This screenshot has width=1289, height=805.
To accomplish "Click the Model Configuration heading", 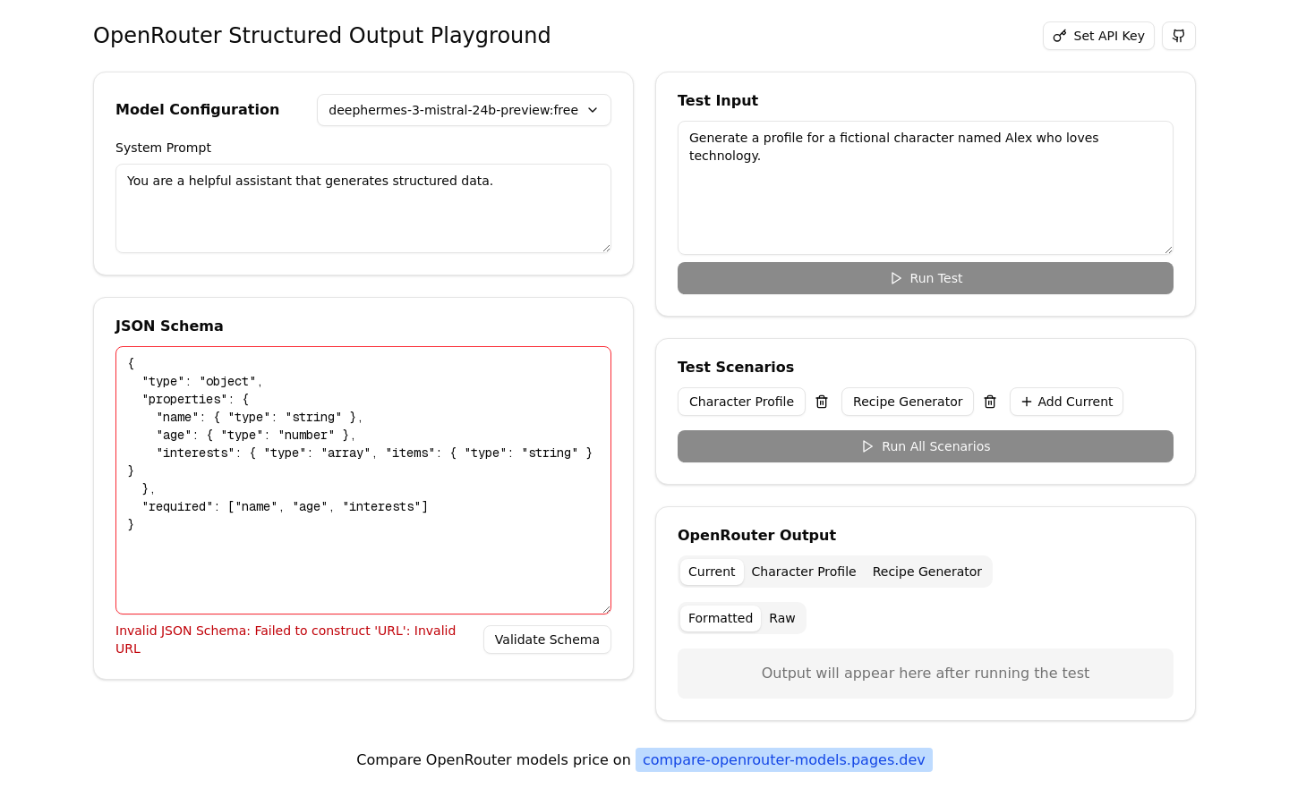I will pos(197,110).
